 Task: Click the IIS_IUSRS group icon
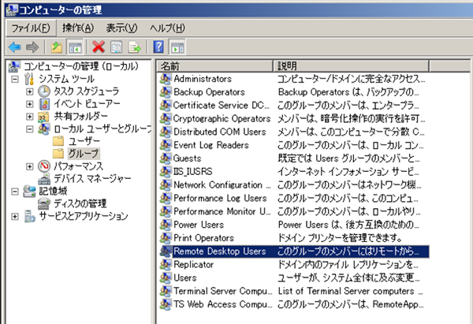click(x=166, y=172)
